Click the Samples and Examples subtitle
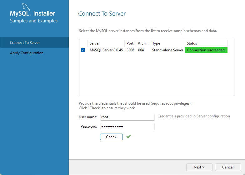 pyautogui.click(x=34, y=21)
